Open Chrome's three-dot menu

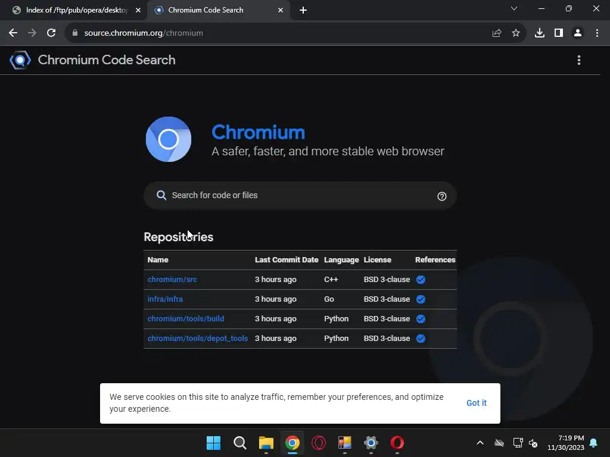pyautogui.click(x=597, y=33)
